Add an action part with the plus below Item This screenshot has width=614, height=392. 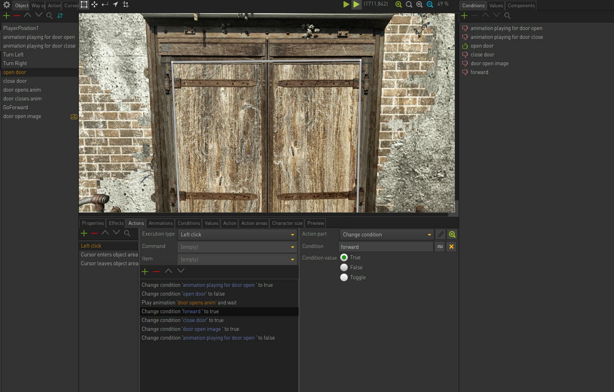point(145,271)
